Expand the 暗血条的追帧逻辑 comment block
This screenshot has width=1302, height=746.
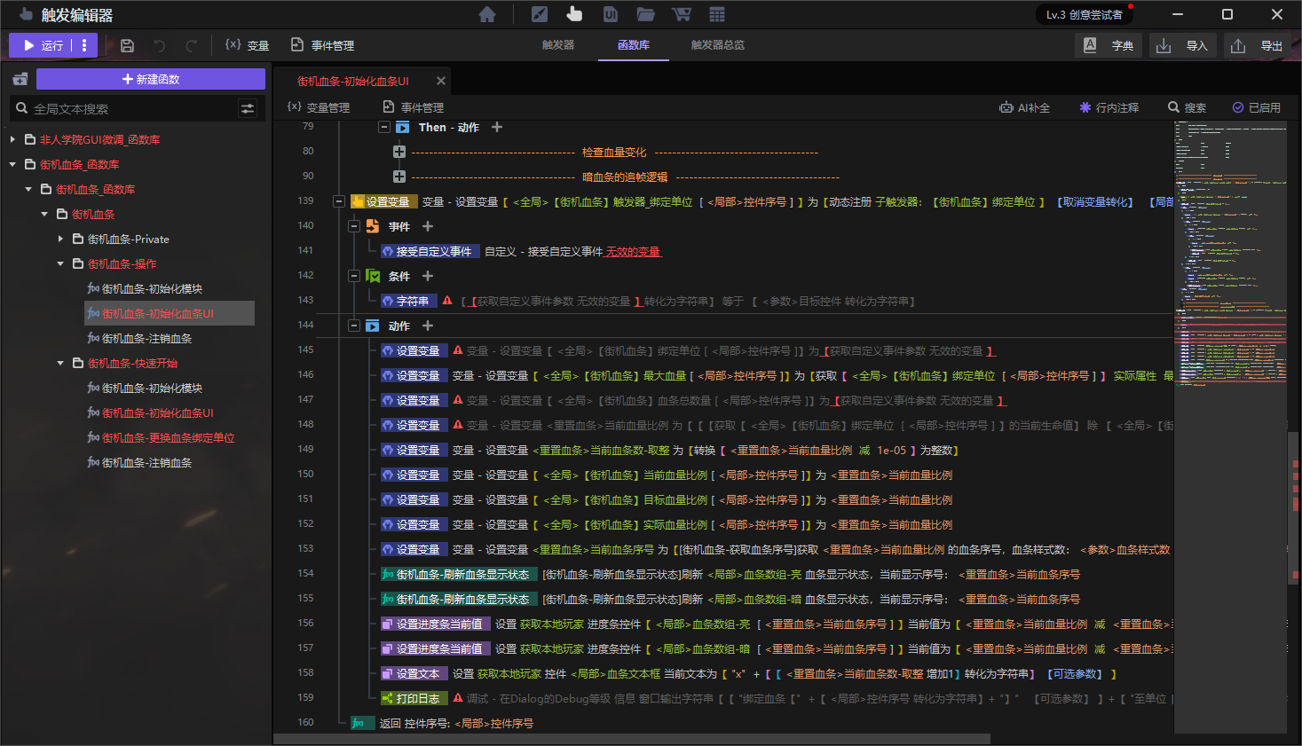coord(399,177)
